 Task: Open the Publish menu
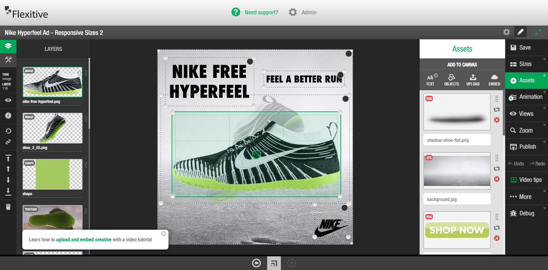tap(526, 147)
